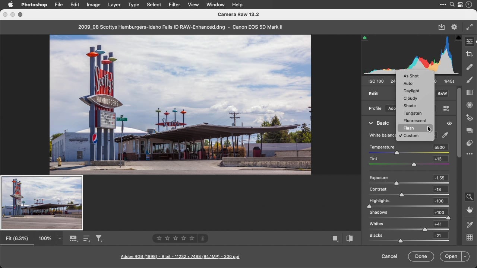Toggle Basic panel visibility eye
477x268 pixels.
click(x=449, y=123)
